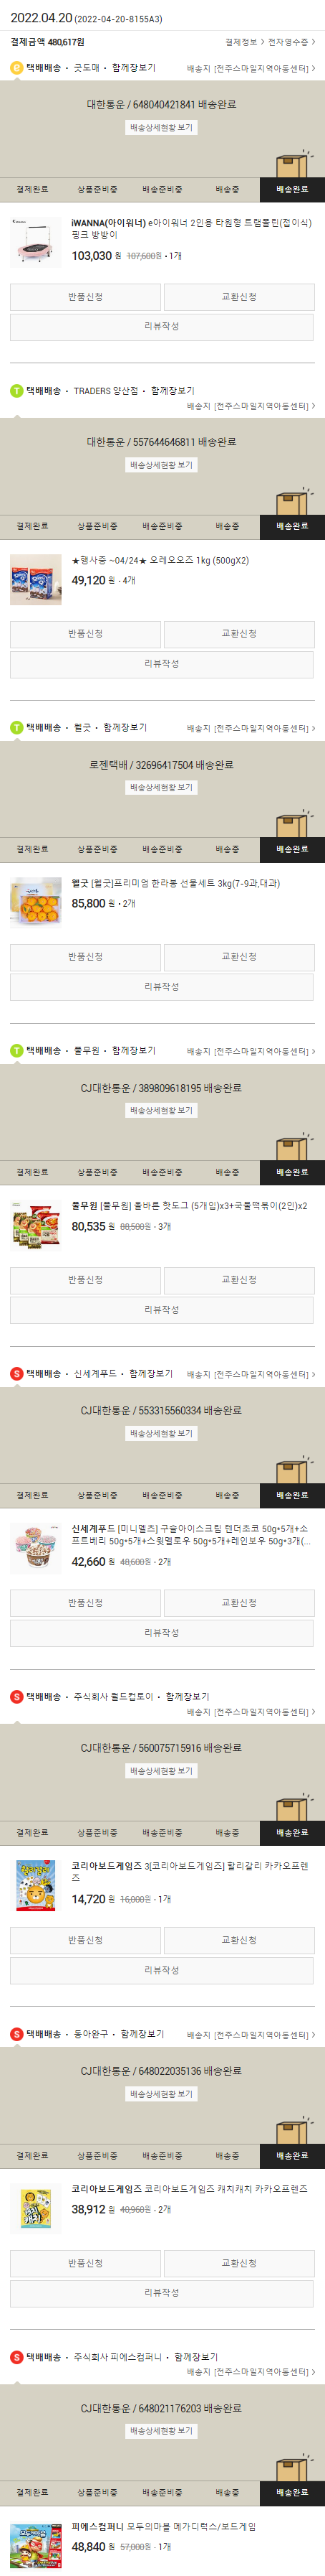The height and width of the screenshot is (2576, 325).
Task: Click the T badge icon beside TRADERS 양산점
Action: (x=16, y=391)
